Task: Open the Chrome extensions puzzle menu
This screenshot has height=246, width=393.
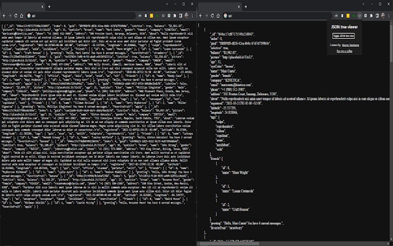Action: tap(370, 16)
